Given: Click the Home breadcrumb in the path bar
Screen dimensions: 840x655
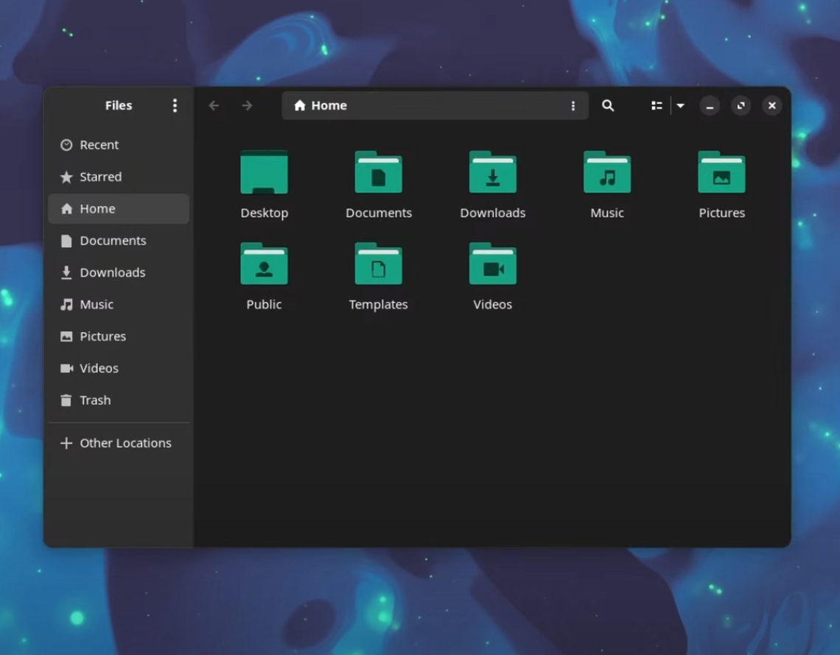Looking at the screenshot, I should tap(320, 105).
